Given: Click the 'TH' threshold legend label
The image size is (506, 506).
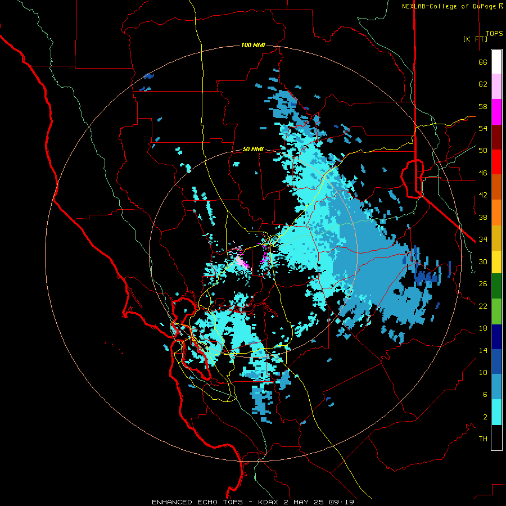Looking at the screenshot, I should 483,439.
